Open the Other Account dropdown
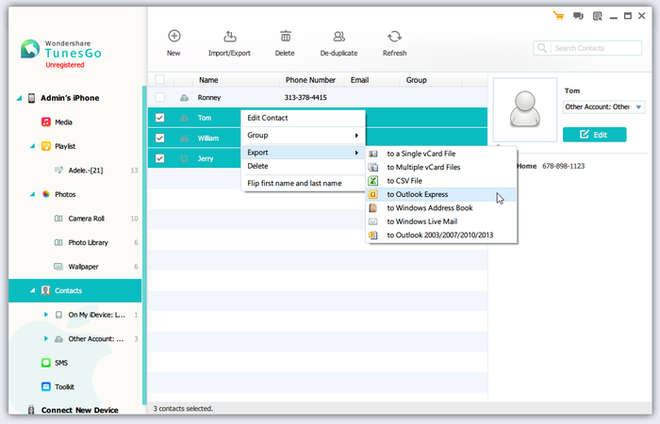660x424 pixels. click(x=638, y=107)
